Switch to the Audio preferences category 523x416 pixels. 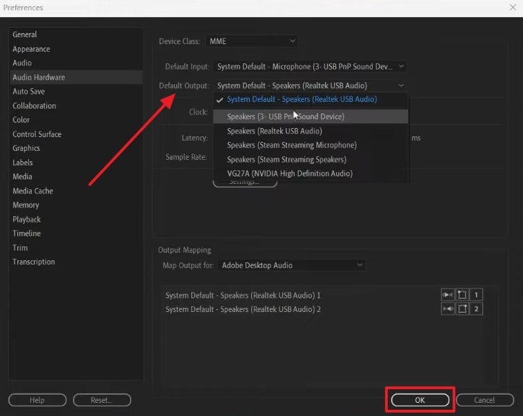[77, 63]
